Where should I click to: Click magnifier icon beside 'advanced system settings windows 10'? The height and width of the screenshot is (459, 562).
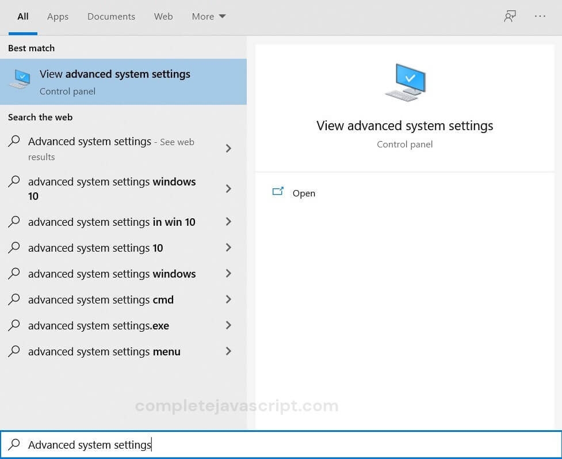[x=14, y=181]
